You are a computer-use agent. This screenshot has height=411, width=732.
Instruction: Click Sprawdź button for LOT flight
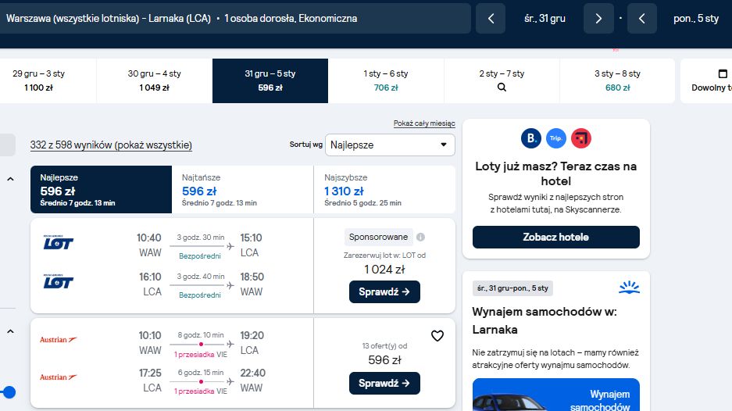[384, 292]
